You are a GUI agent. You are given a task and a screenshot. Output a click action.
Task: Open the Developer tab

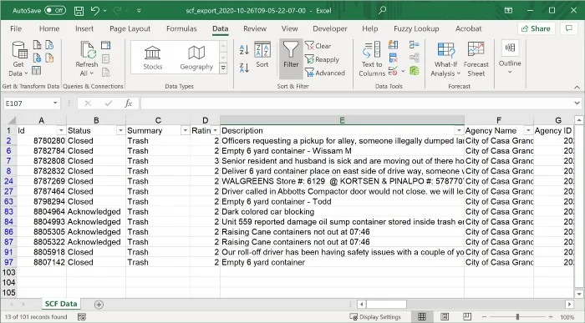(x=330, y=28)
